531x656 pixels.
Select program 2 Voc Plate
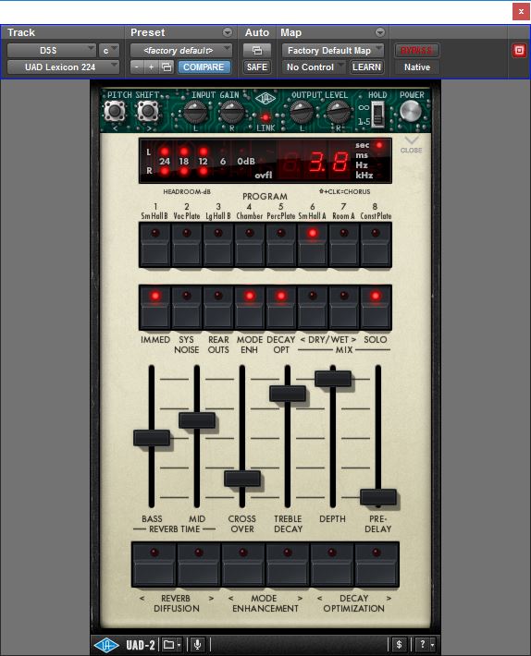(187, 245)
